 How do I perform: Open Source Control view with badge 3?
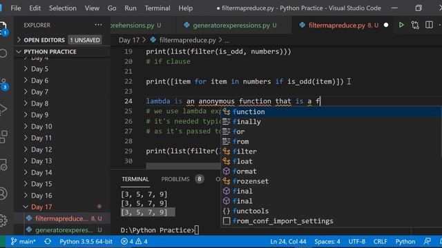[3, 84]
